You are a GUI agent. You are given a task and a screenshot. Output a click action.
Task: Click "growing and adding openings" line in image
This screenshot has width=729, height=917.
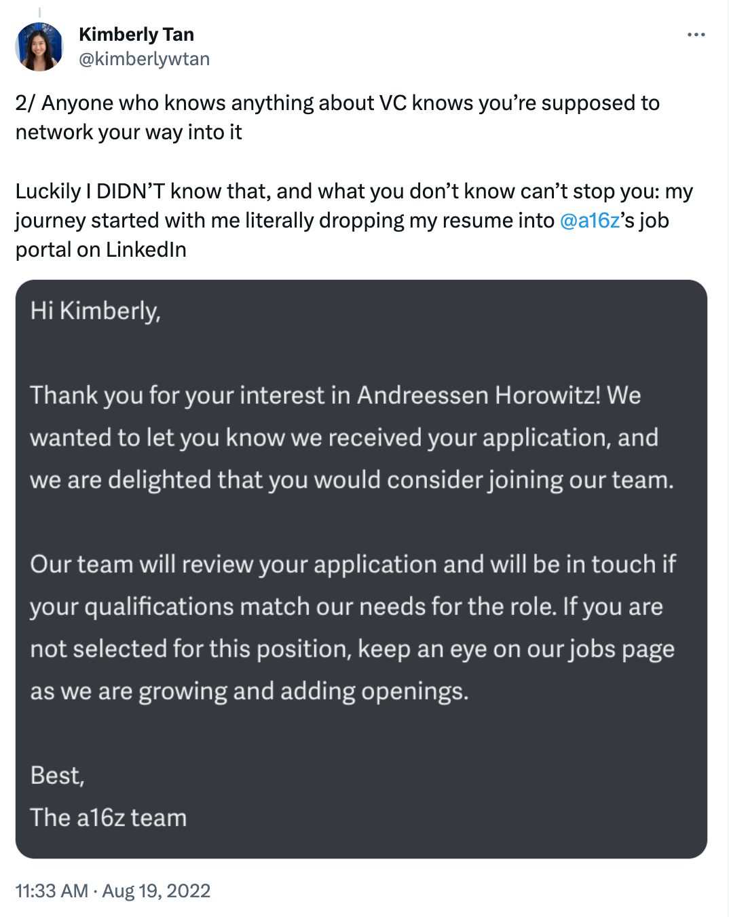click(303, 691)
